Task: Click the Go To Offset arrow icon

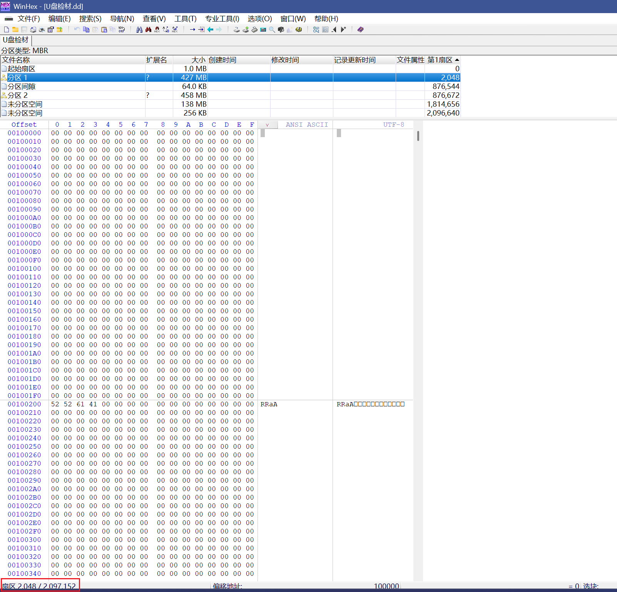Action: (192, 30)
